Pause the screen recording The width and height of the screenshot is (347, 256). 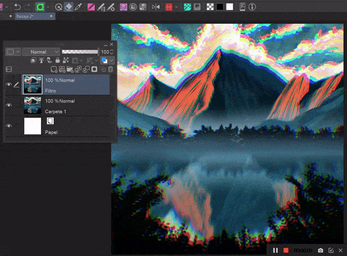[275, 250]
